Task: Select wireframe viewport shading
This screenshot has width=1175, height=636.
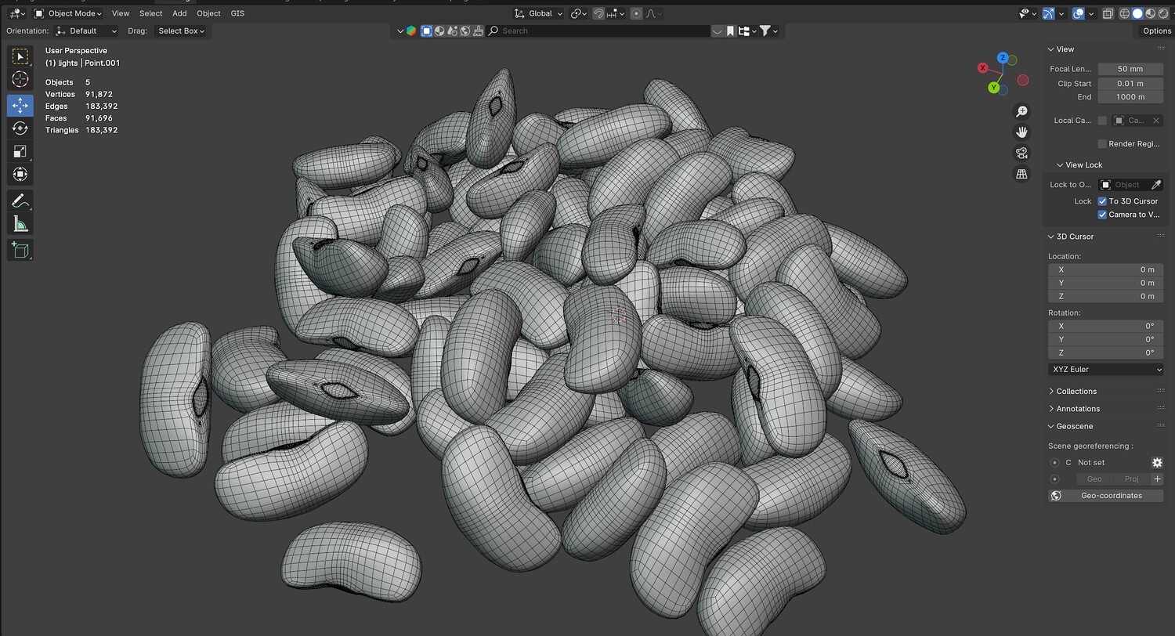Action: [x=1125, y=13]
